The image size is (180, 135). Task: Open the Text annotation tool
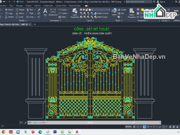[x=45, y=12]
